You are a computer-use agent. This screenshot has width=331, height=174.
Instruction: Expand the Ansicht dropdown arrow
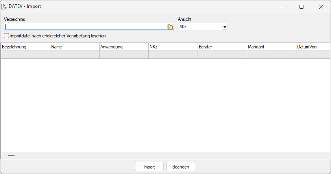tap(225, 27)
